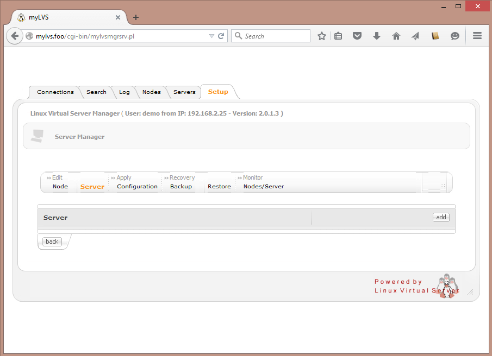
Task: Expand the URL history dropdown arrow
Action: [x=211, y=36]
